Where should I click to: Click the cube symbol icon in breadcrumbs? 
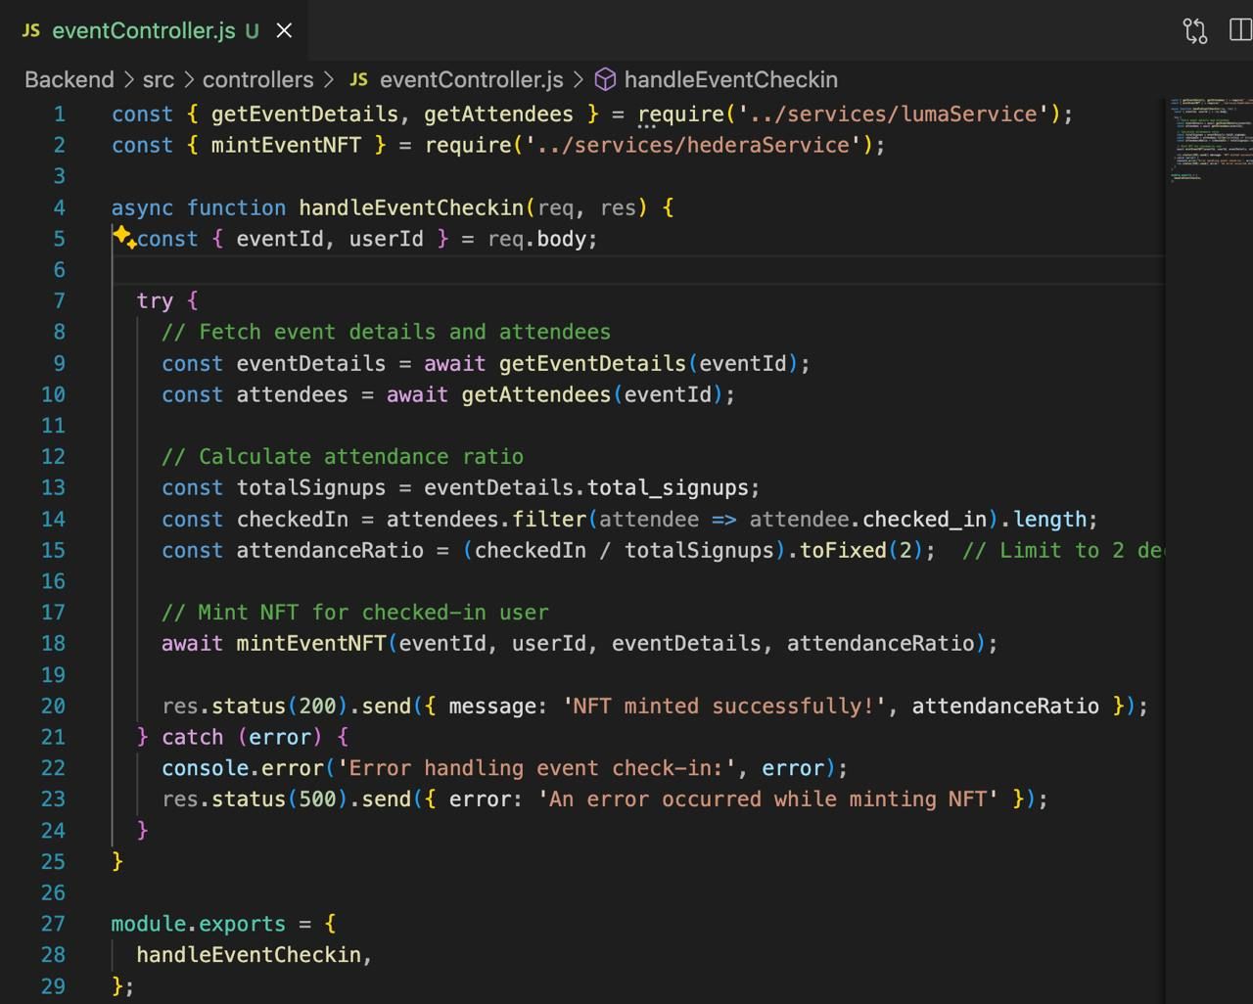[606, 79]
